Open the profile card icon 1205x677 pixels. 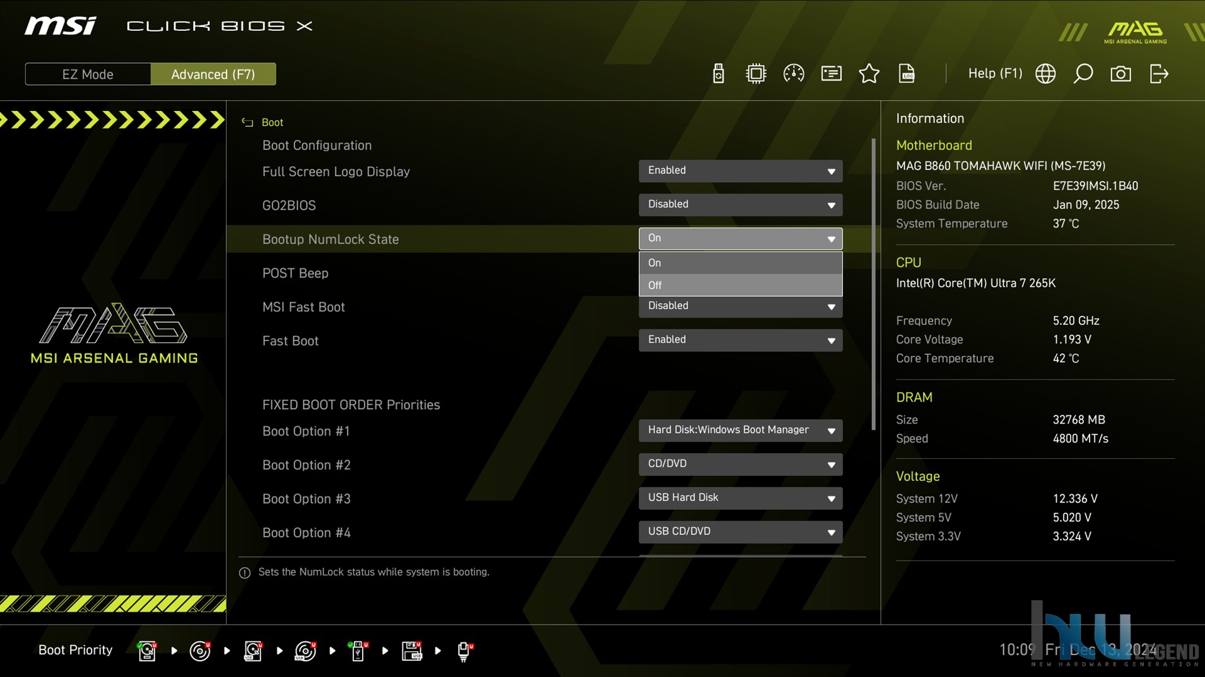click(x=831, y=74)
